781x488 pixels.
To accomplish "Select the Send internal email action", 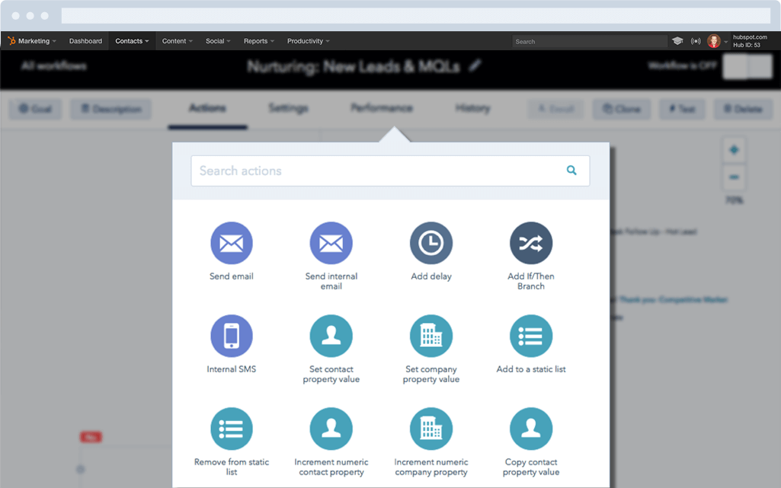I will coord(331,242).
